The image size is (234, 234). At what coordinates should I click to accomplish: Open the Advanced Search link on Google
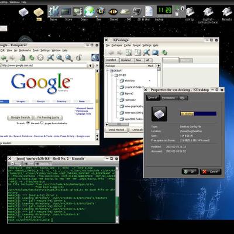click(85, 108)
